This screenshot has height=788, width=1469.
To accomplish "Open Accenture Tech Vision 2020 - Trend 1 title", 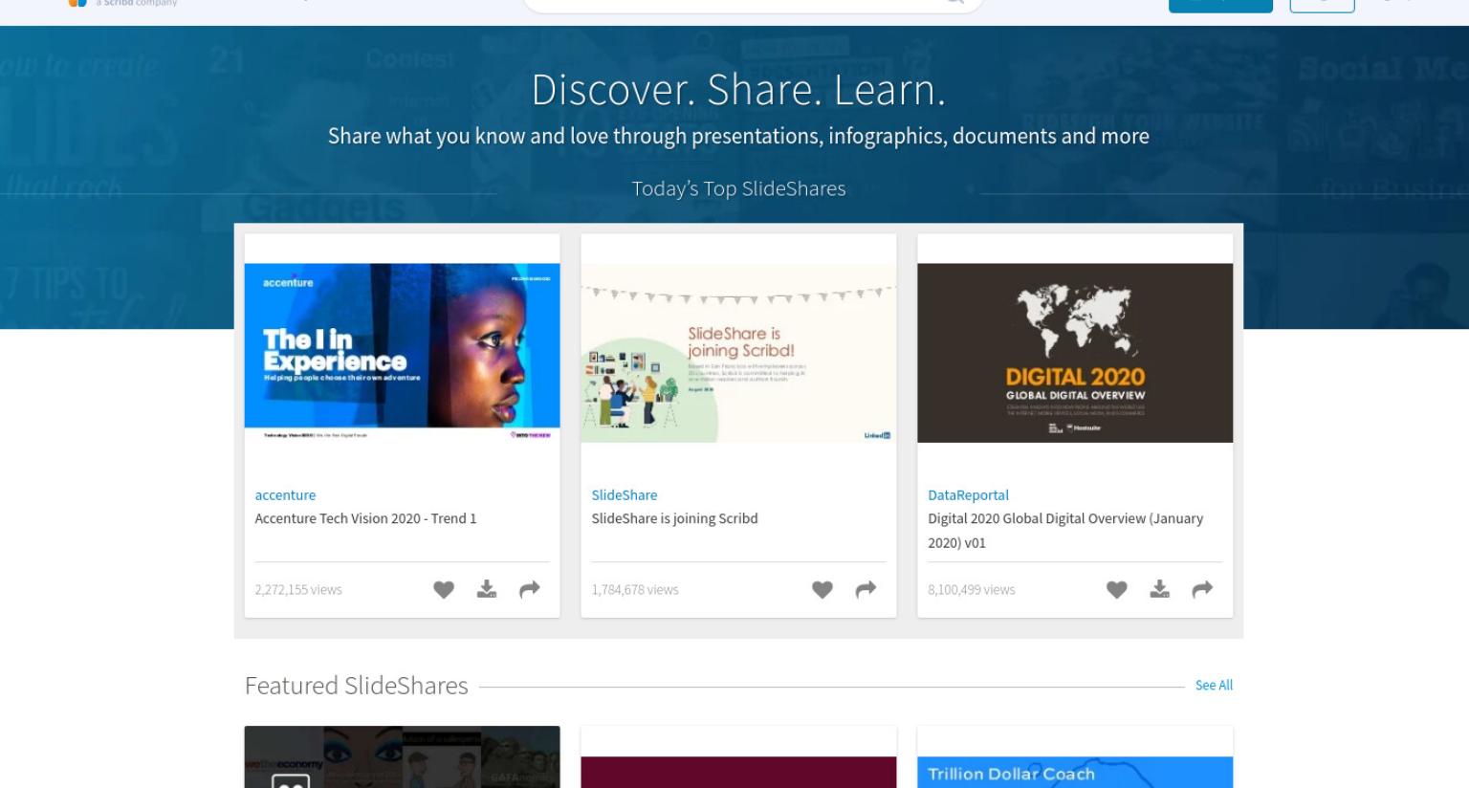I will tap(365, 518).
